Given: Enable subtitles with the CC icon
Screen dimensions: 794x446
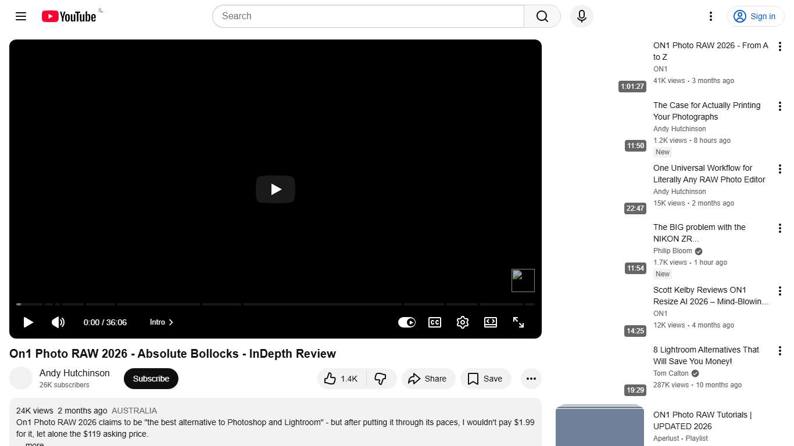Looking at the screenshot, I should coord(434,322).
